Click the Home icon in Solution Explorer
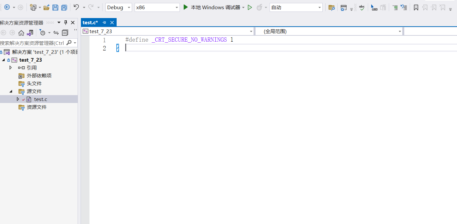Image resolution: width=457 pixels, height=224 pixels. pos(21,32)
